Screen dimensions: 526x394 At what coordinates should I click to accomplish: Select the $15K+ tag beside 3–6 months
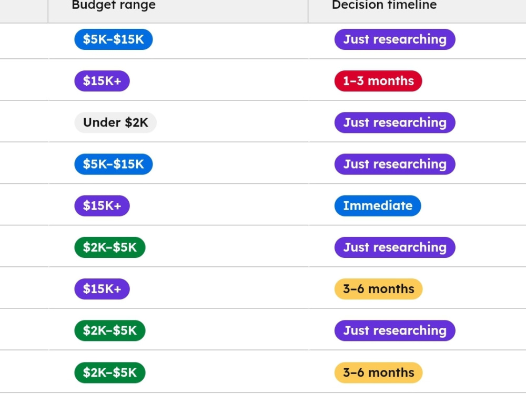[102, 289]
